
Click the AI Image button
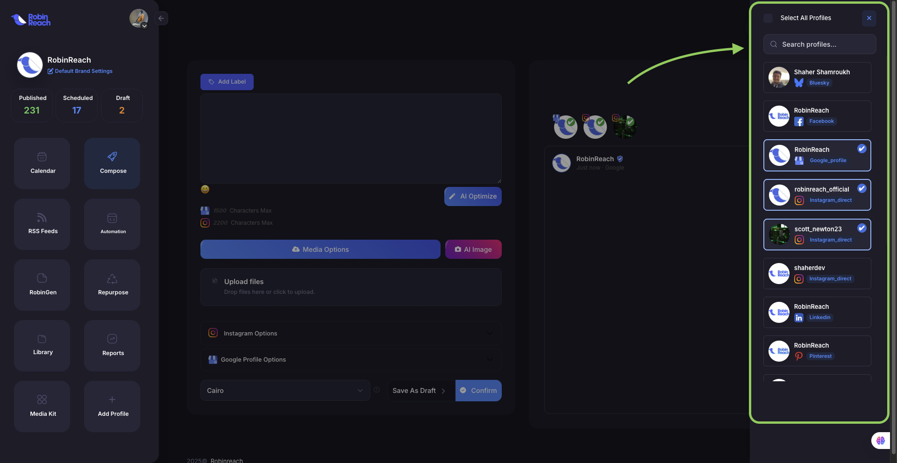[x=473, y=249]
